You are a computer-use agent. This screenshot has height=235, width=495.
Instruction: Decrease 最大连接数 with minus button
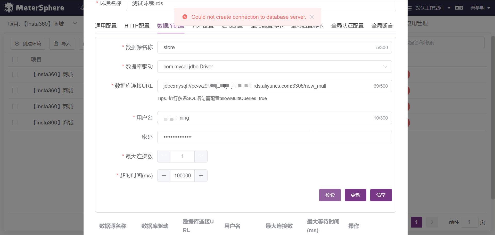pos(164,156)
